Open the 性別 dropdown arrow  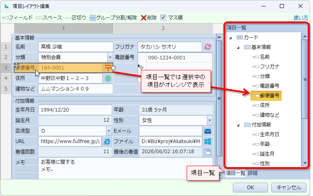[210, 120]
